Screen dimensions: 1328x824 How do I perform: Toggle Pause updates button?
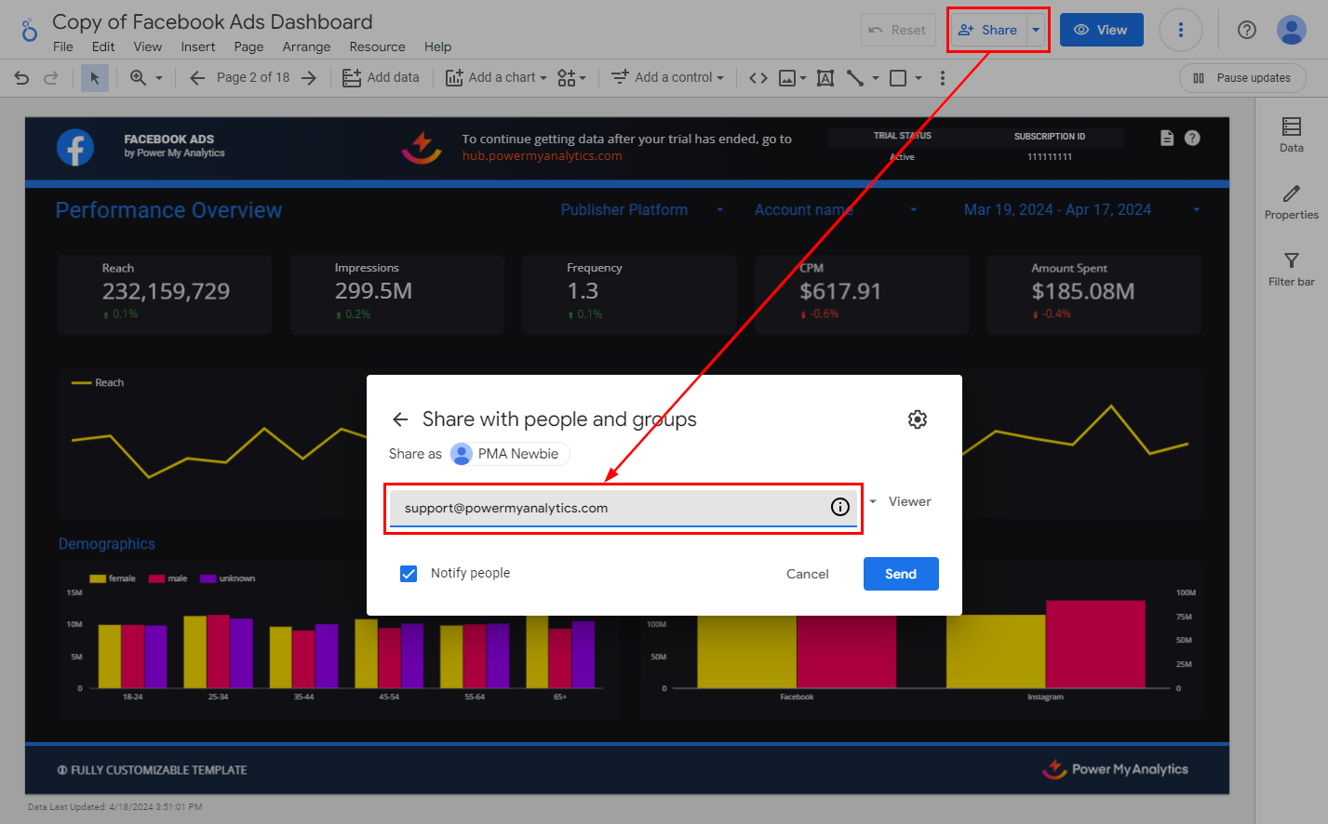pos(1241,78)
